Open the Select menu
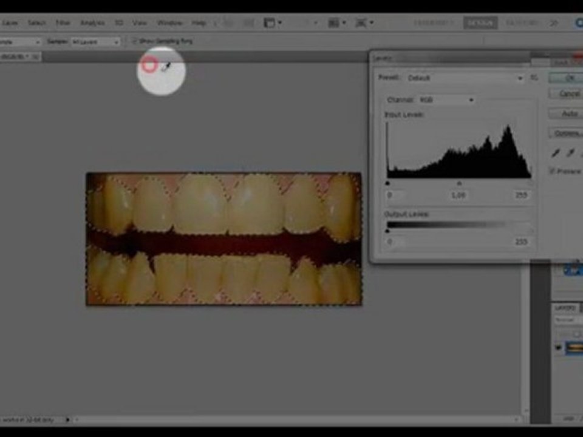The height and width of the screenshot is (437, 583). [x=37, y=23]
